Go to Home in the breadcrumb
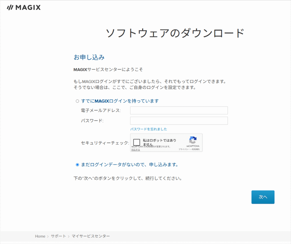The image size is (291, 244). (40, 236)
